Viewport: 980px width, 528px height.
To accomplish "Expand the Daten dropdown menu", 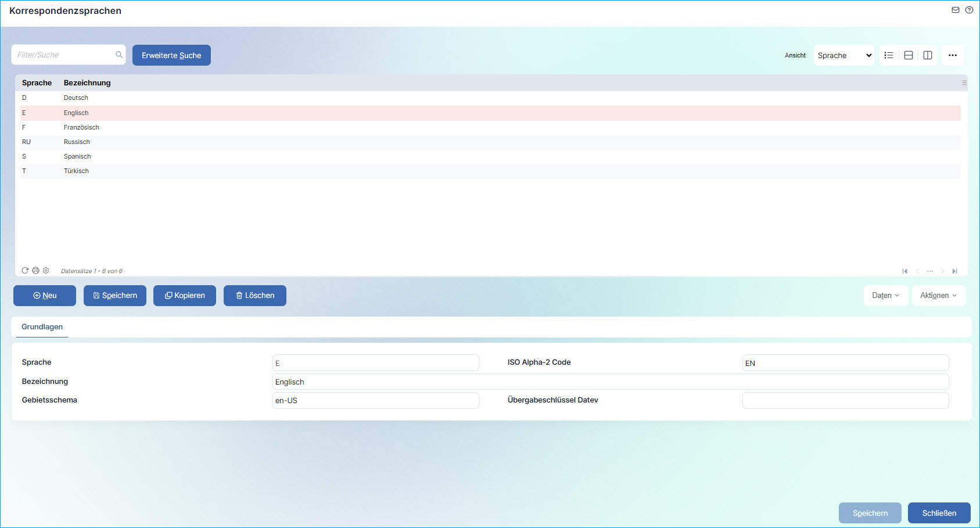I will [885, 296].
